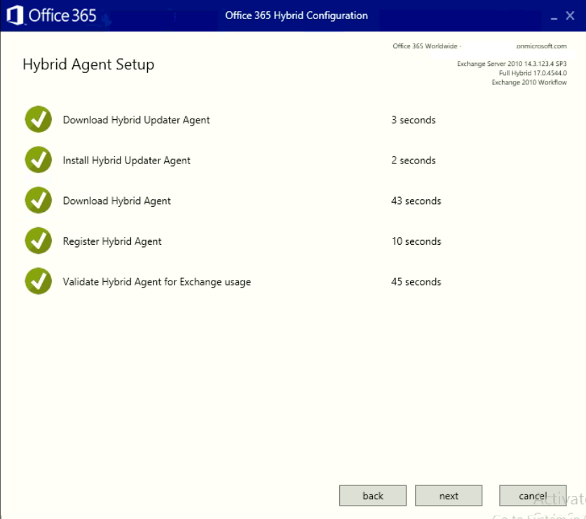
Task: Click the 'onmicrosoft.com' domain text
Action: [x=541, y=46]
